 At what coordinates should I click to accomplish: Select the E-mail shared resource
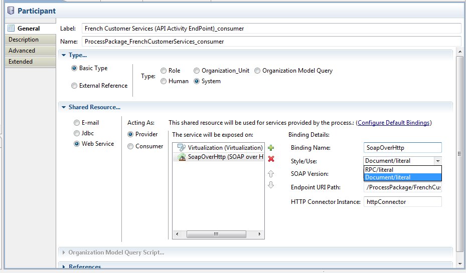tap(77, 123)
